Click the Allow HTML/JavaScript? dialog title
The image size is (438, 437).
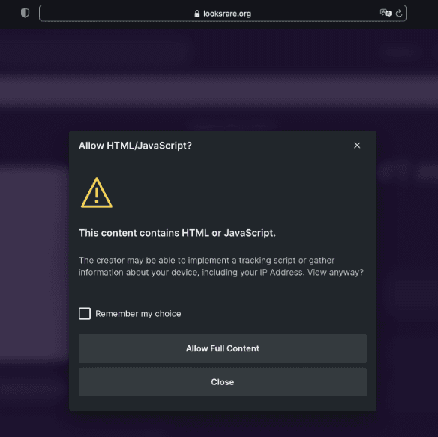click(x=135, y=146)
